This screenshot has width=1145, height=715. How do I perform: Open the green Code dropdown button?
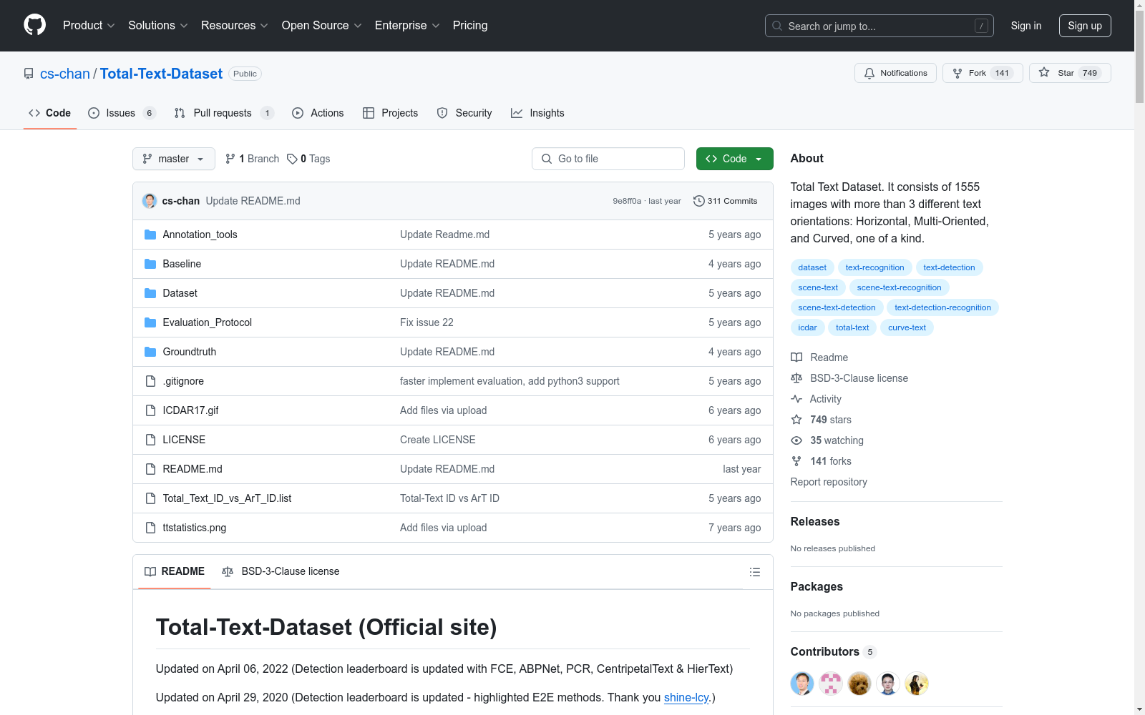click(734, 159)
